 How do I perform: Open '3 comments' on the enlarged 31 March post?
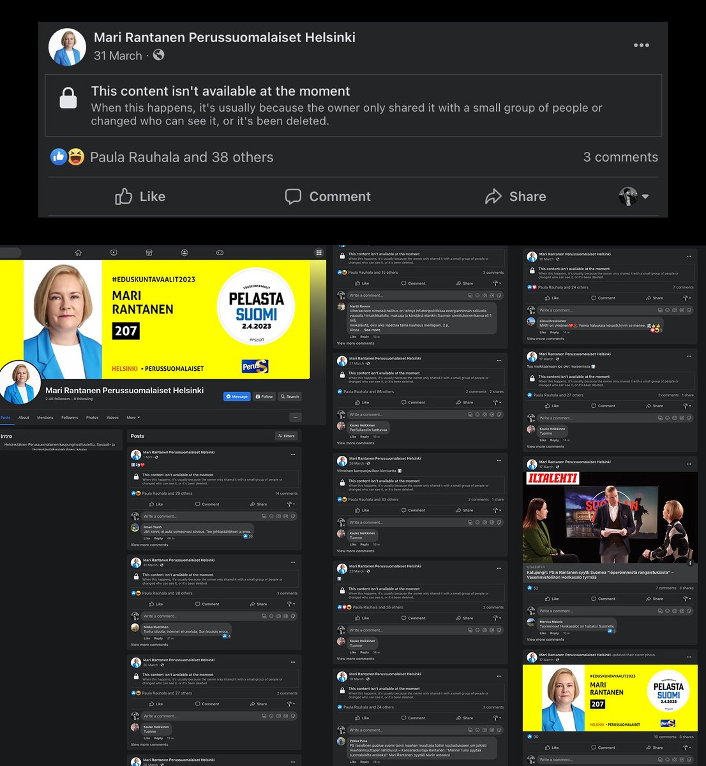[x=620, y=157]
